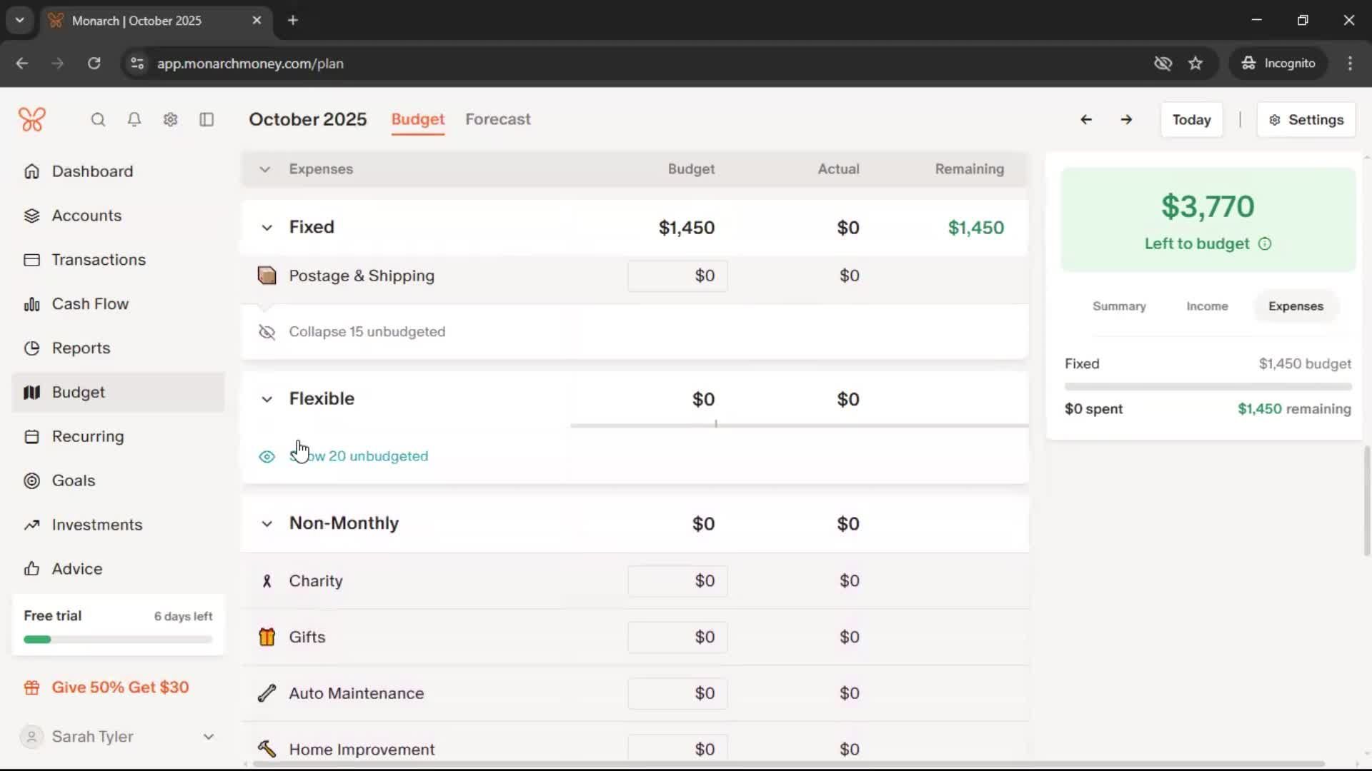This screenshot has height=771, width=1372.
Task: Switch to the Forecast tab
Action: click(497, 119)
